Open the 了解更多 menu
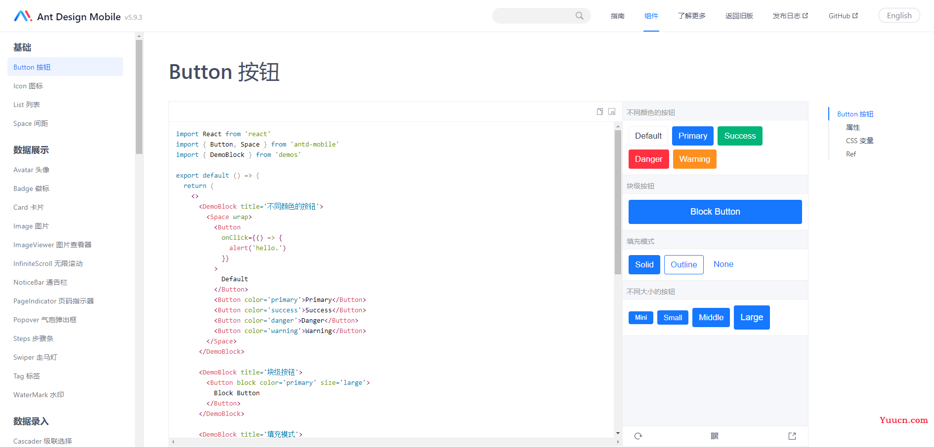This screenshot has width=934, height=447. point(692,16)
